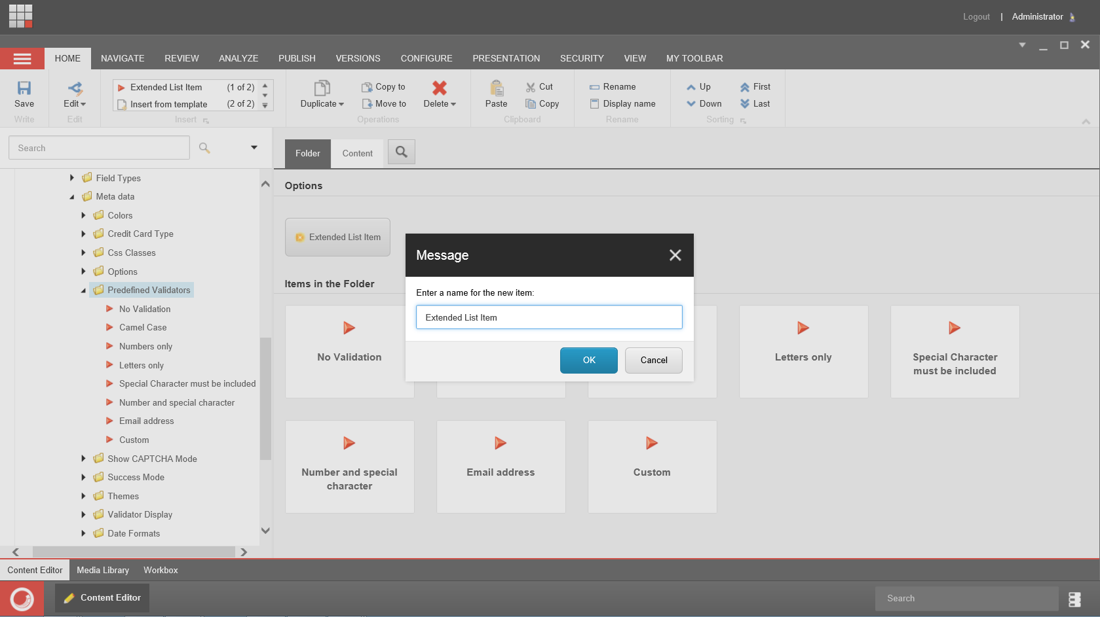Viewport: 1100px width, 617px height.
Task: Collapse Predefined Validators node
Action: (83, 291)
